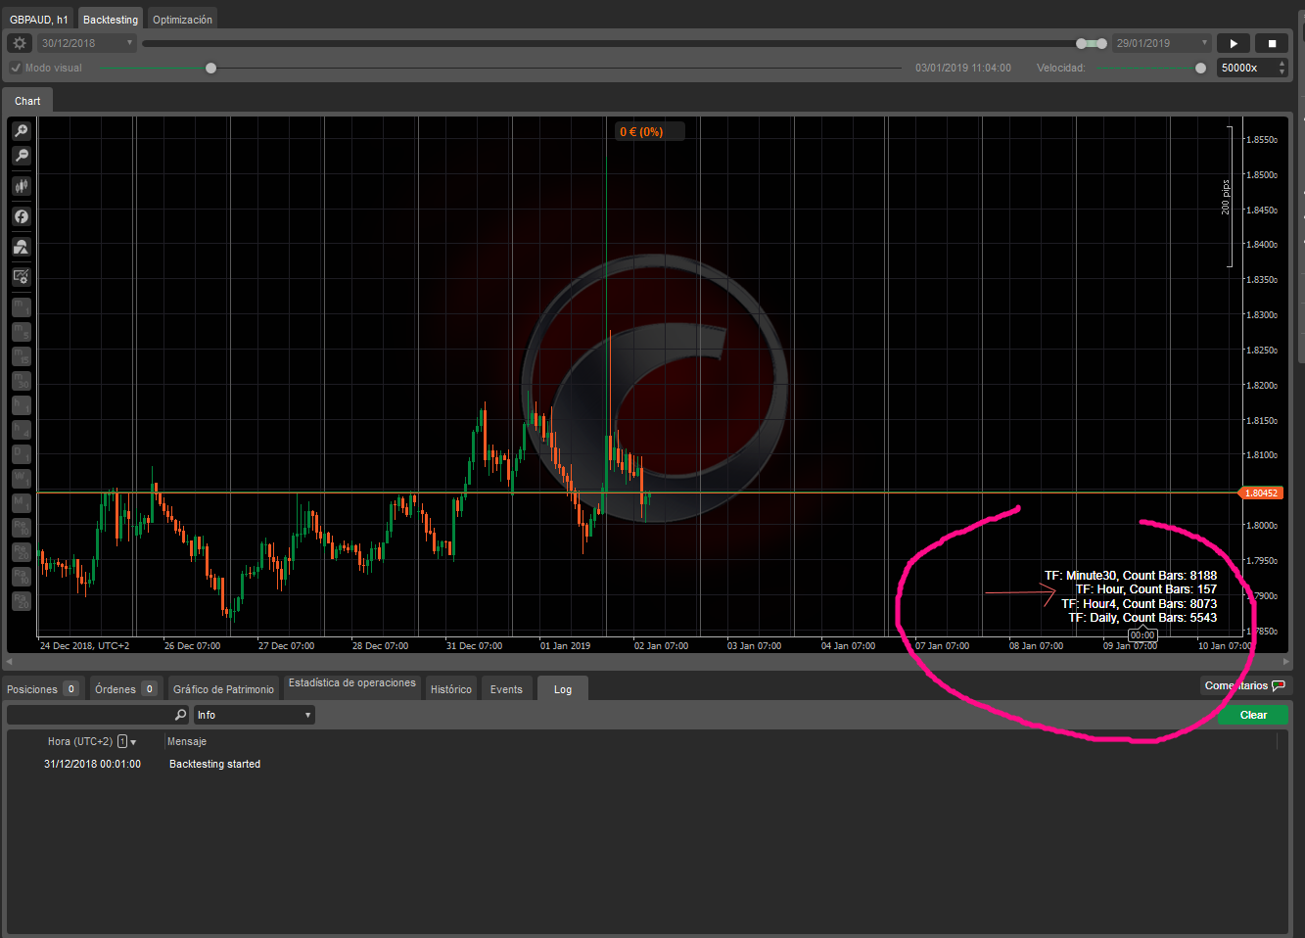Click the chart horizontal scrollbar left arrow
The height and width of the screenshot is (938, 1305).
(11, 662)
